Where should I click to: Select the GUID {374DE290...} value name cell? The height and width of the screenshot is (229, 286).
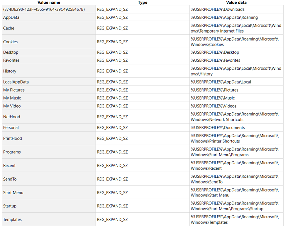point(49,9)
